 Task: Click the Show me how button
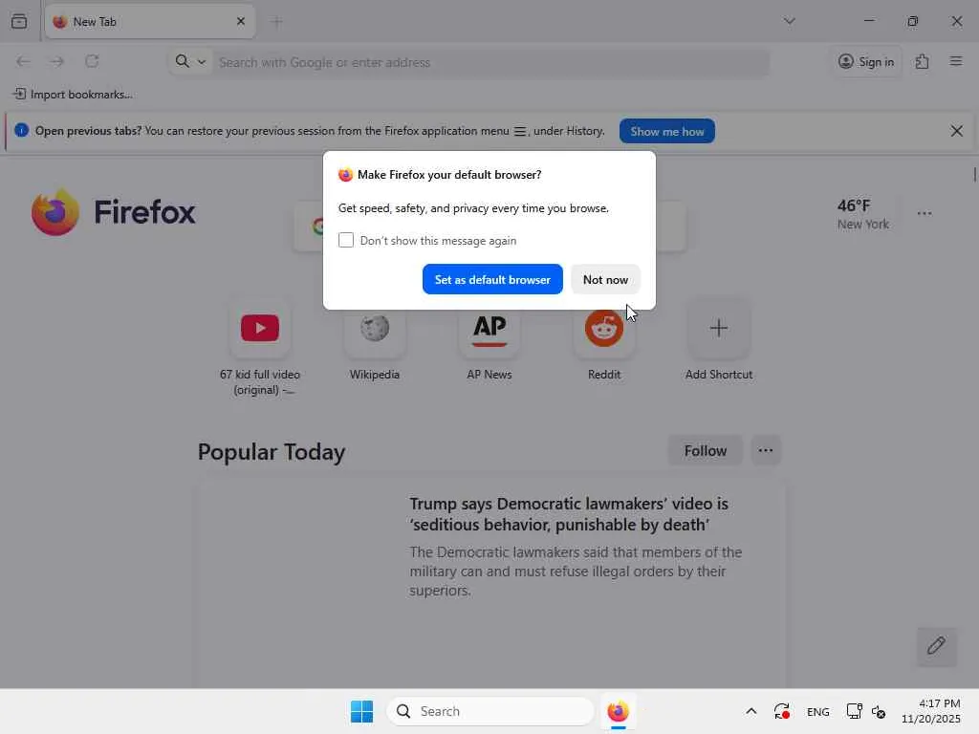[x=666, y=131]
